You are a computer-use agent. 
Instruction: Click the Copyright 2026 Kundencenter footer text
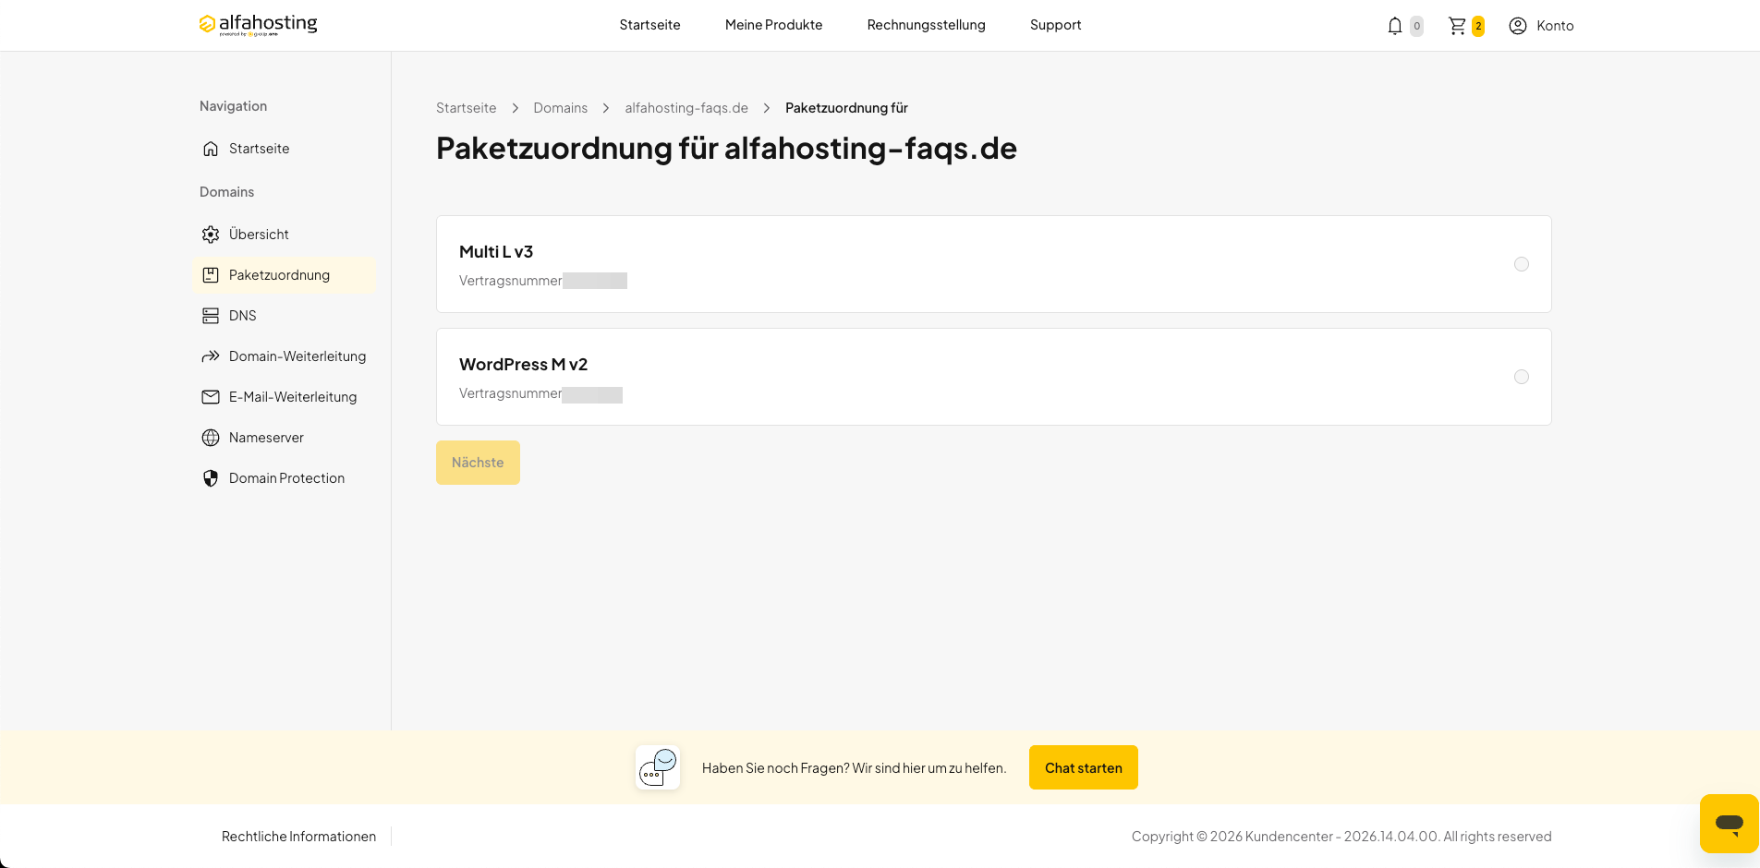tap(1341, 837)
